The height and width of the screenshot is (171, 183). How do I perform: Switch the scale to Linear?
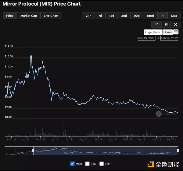click(x=167, y=32)
